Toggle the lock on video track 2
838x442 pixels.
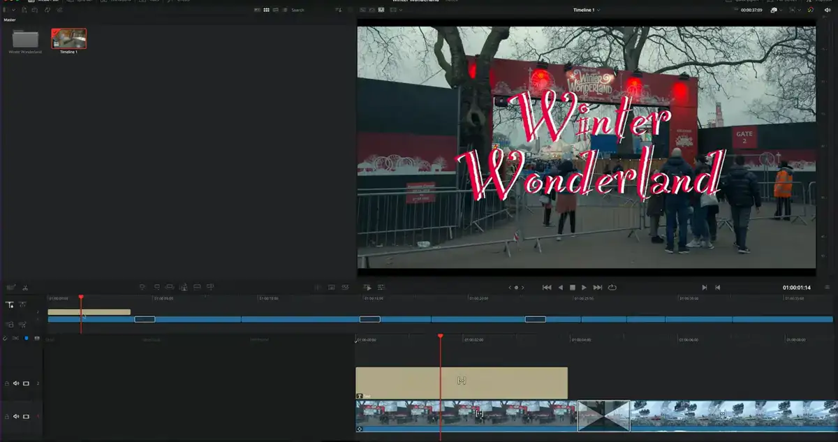[7, 383]
